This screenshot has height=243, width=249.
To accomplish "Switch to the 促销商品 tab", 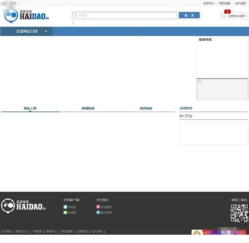I will (x=88, y=108).
